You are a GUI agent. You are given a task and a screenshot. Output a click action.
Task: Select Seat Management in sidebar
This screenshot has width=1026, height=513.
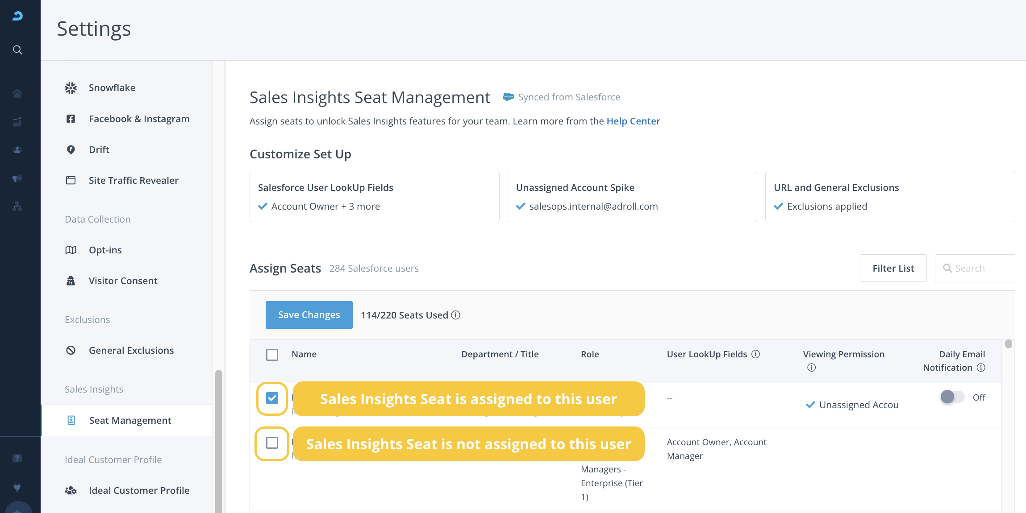(x=126, y=420)
